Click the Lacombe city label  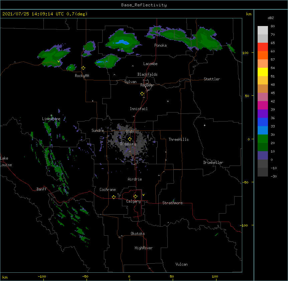click(150, 64)
